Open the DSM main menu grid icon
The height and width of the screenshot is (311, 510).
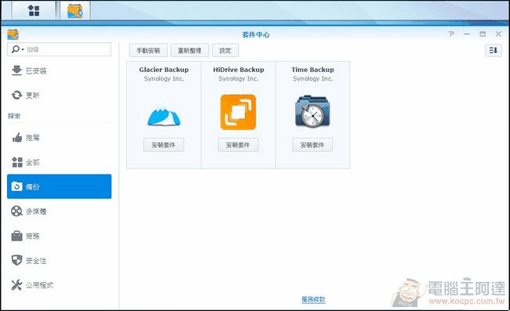click(x=34, y=10)
